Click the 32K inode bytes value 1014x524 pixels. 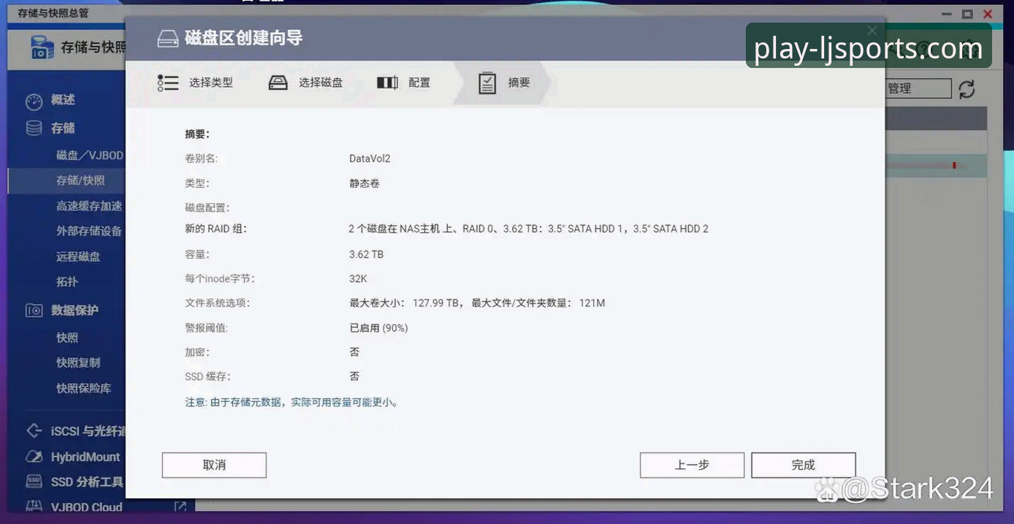click(x=358, y=278)
